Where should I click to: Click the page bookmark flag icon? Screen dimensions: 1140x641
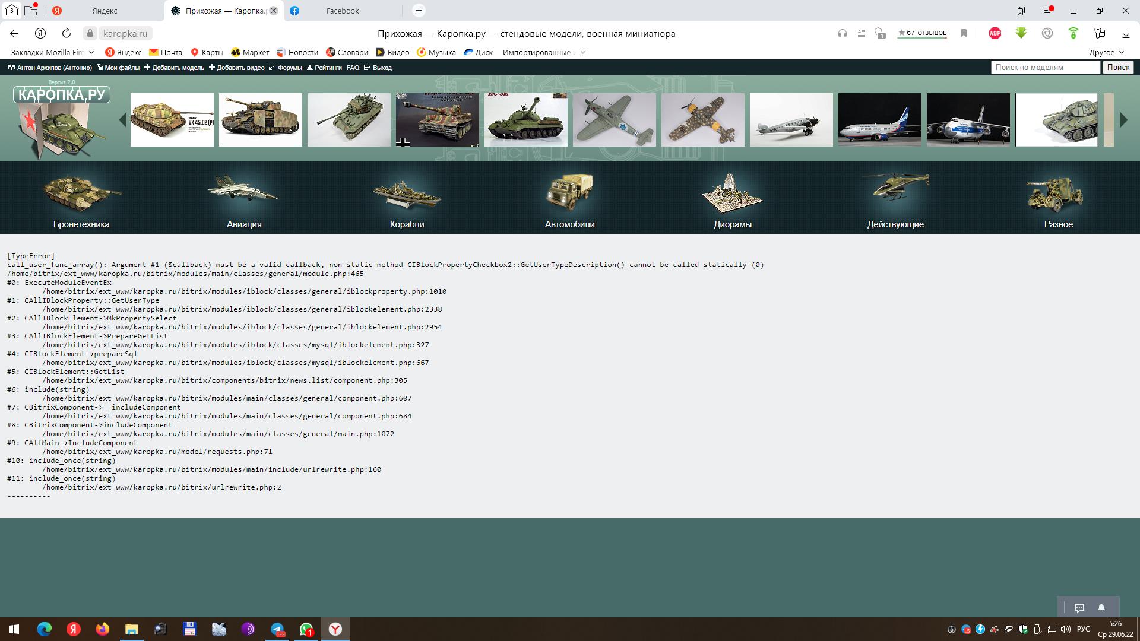(x=964, y=34)
